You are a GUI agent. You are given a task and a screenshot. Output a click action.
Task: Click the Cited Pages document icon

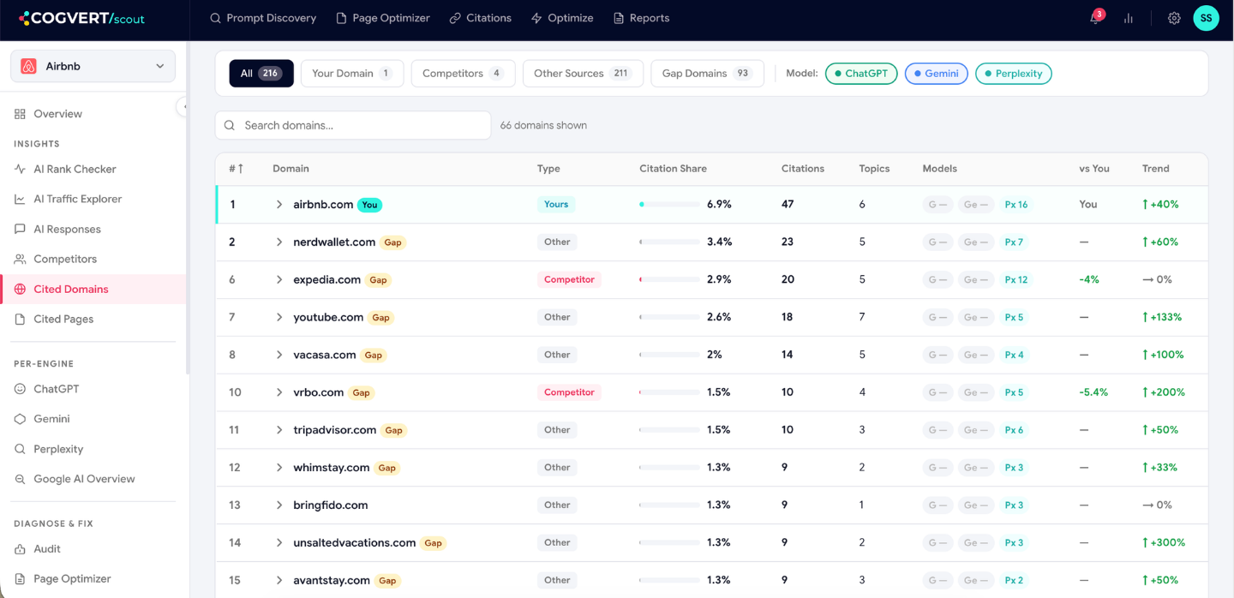pyautogui.click(x=20, y=320)
